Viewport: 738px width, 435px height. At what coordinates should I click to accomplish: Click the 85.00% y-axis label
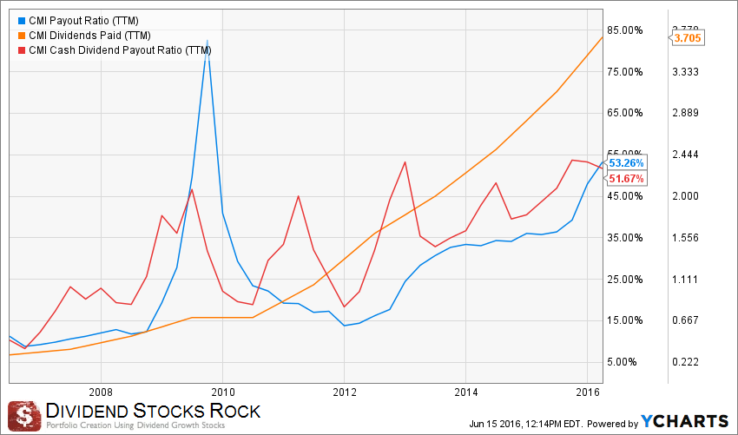626,30
